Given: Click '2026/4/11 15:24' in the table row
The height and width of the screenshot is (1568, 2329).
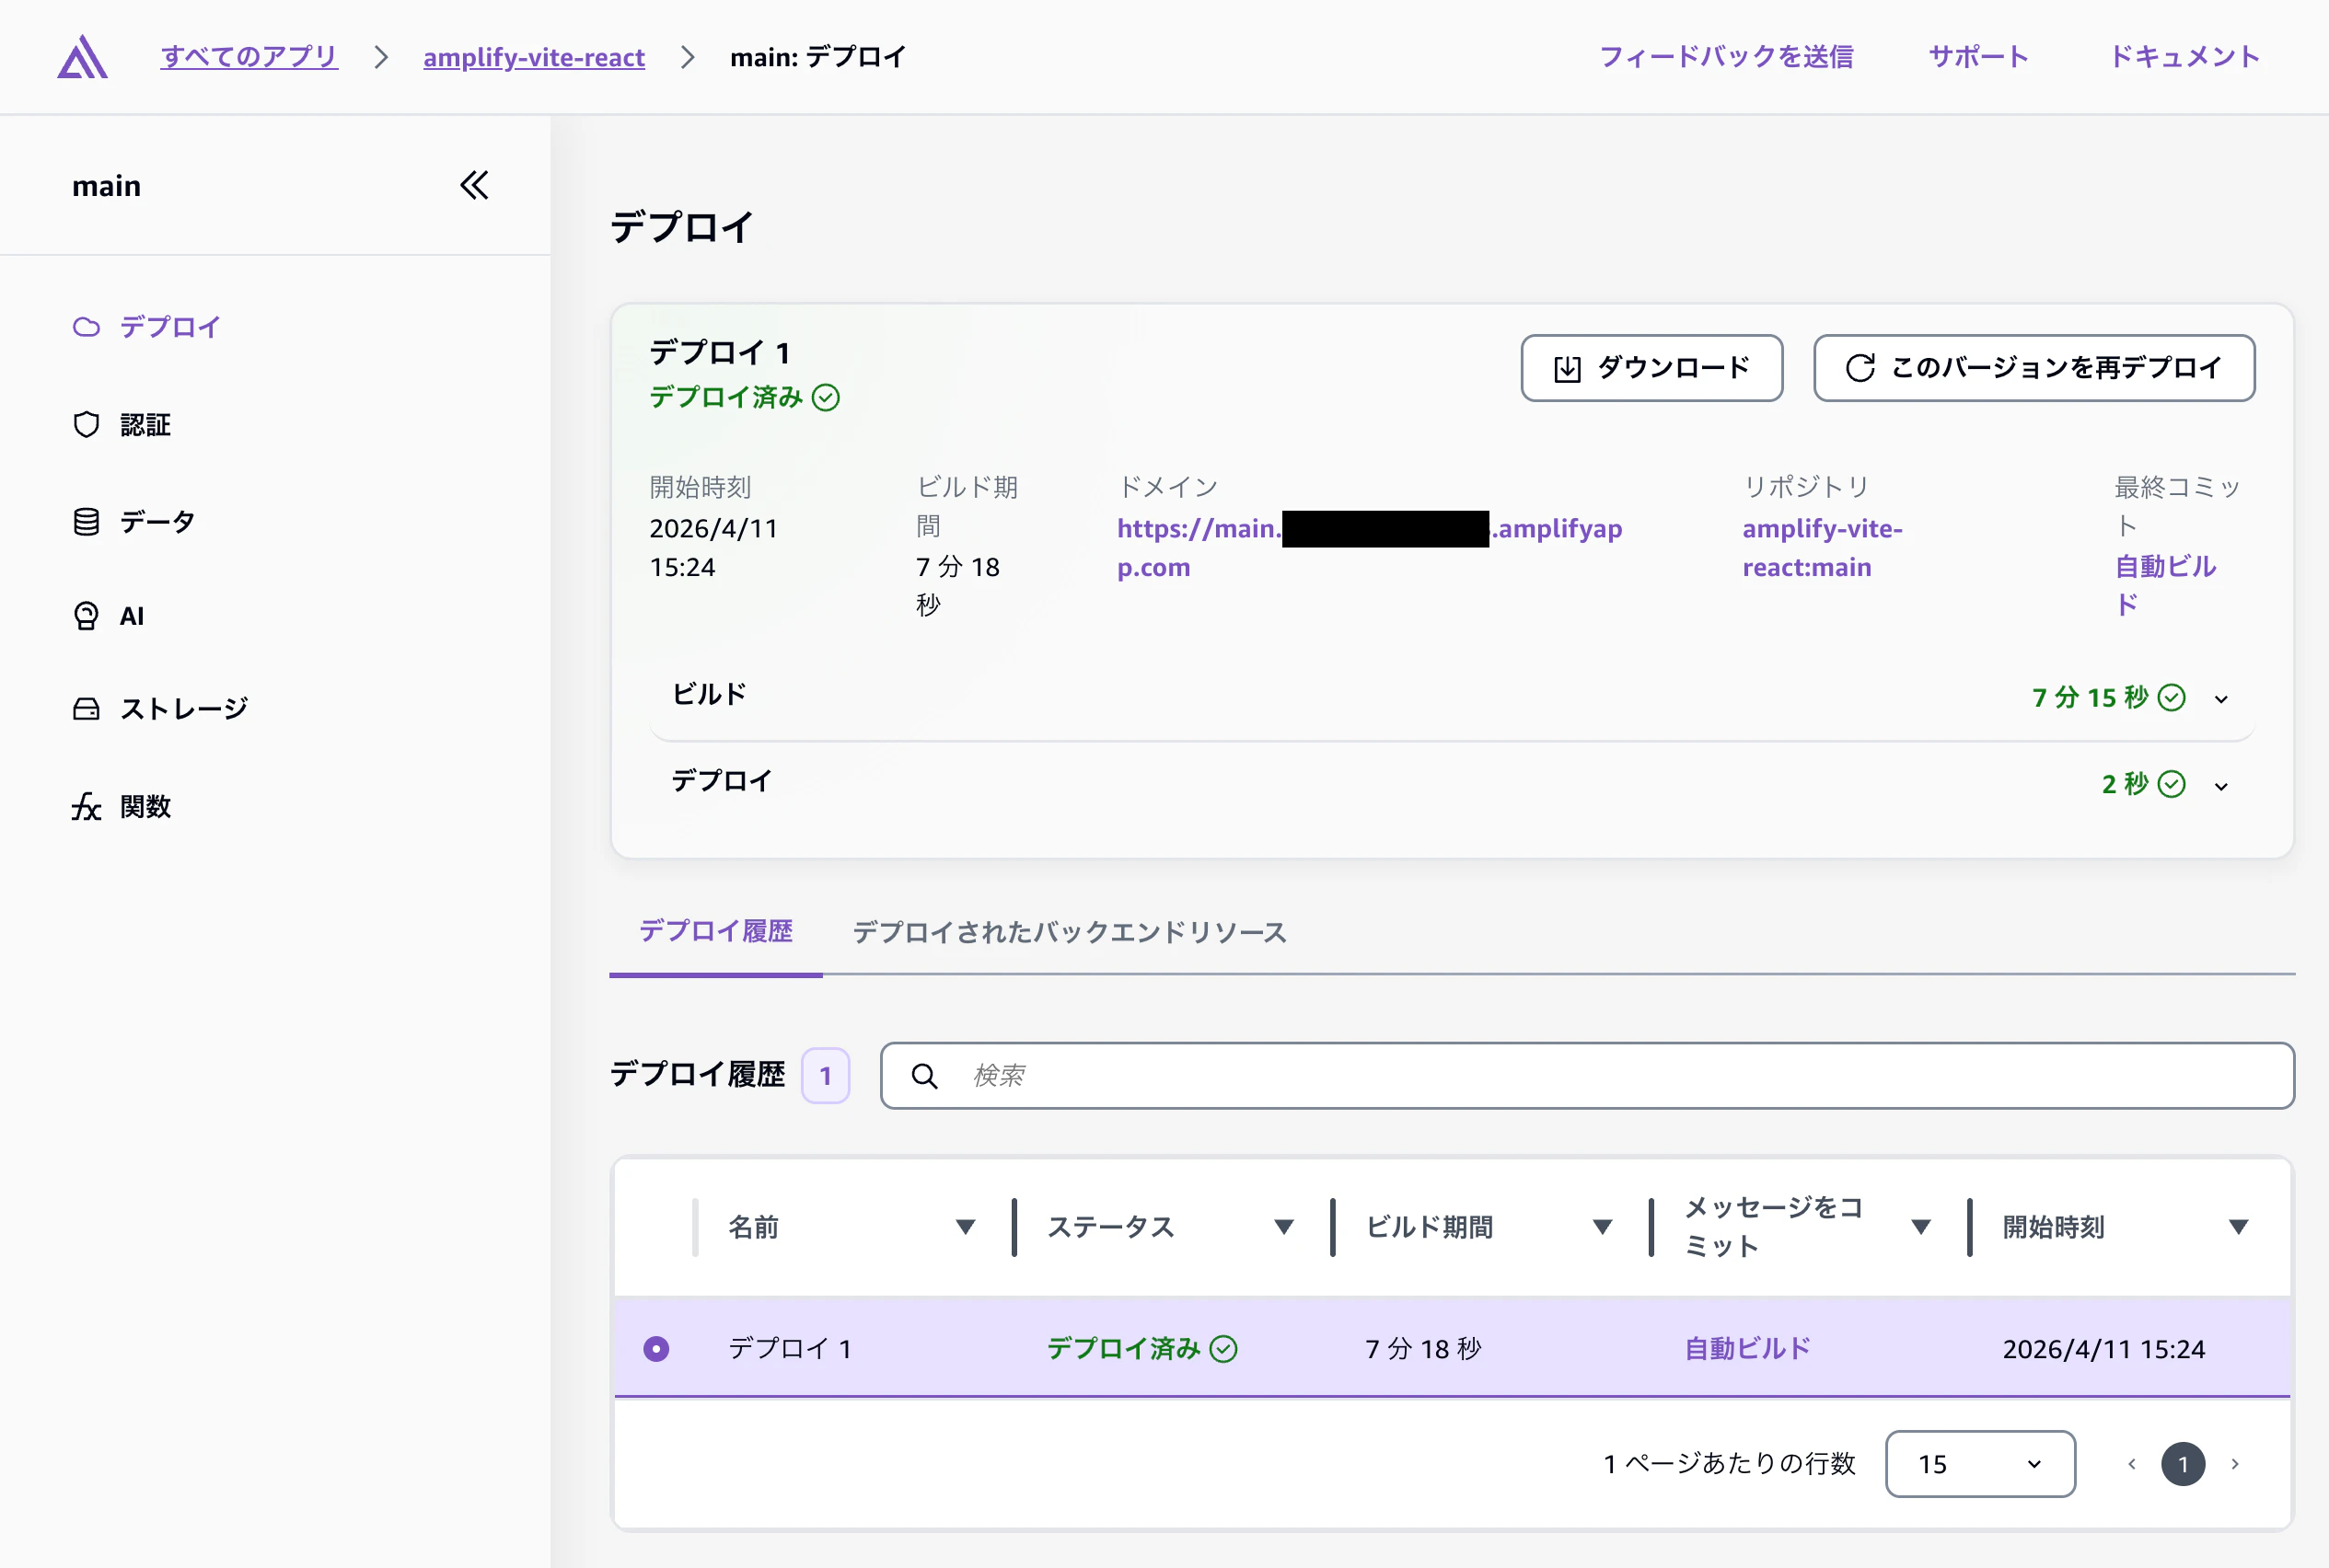Looking at the screenshot, I should (2103, 1349).
